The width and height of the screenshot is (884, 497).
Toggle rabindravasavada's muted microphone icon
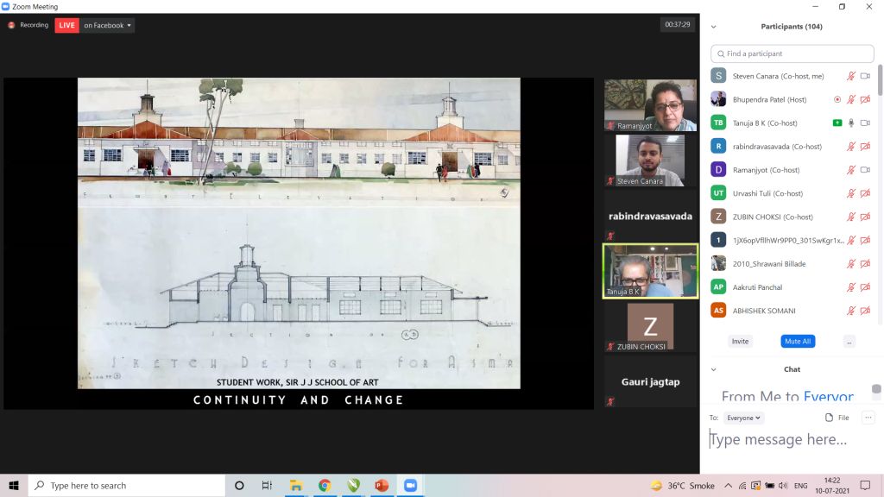pyautogui.click(x=851, y=147)
